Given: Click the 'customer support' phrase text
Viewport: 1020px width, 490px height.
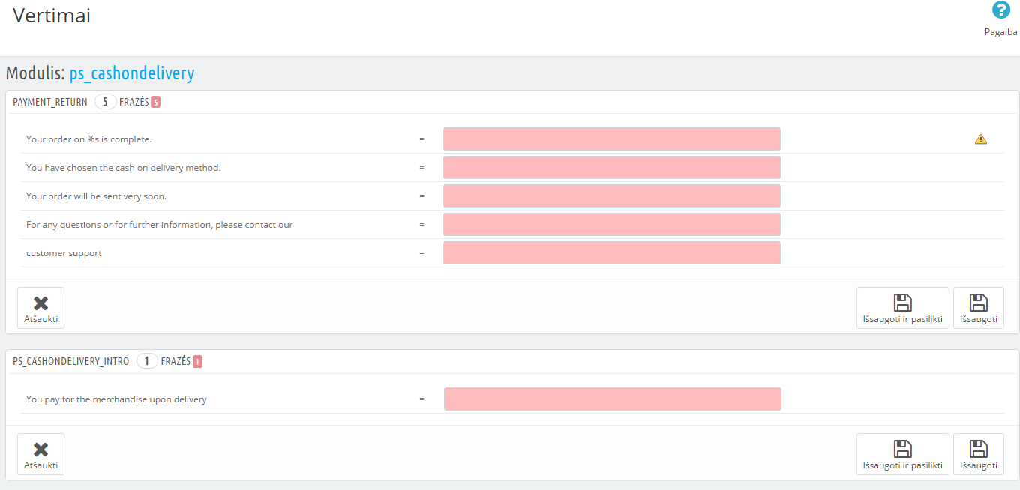Looking at the screenshot, I should [64, 253].
